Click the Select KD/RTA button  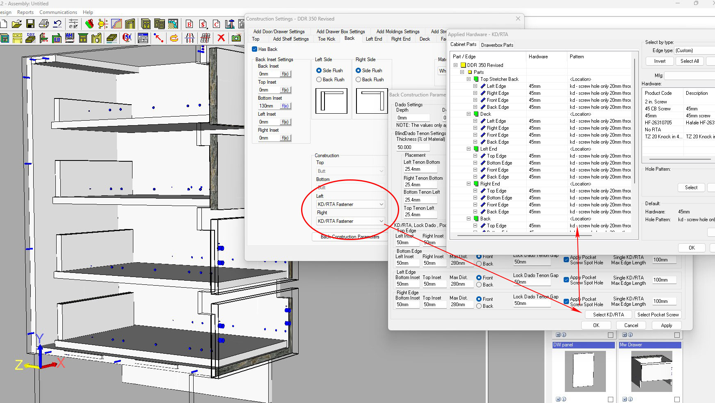coord(608,315)
